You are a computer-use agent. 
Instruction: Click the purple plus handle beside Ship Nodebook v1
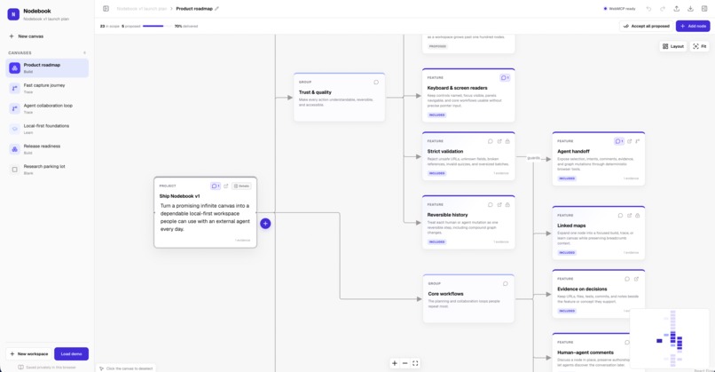click(265, 223)
